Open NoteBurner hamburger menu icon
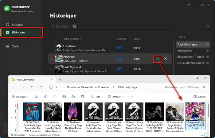This screenshot has width=215, height=138. click(189, 5)
